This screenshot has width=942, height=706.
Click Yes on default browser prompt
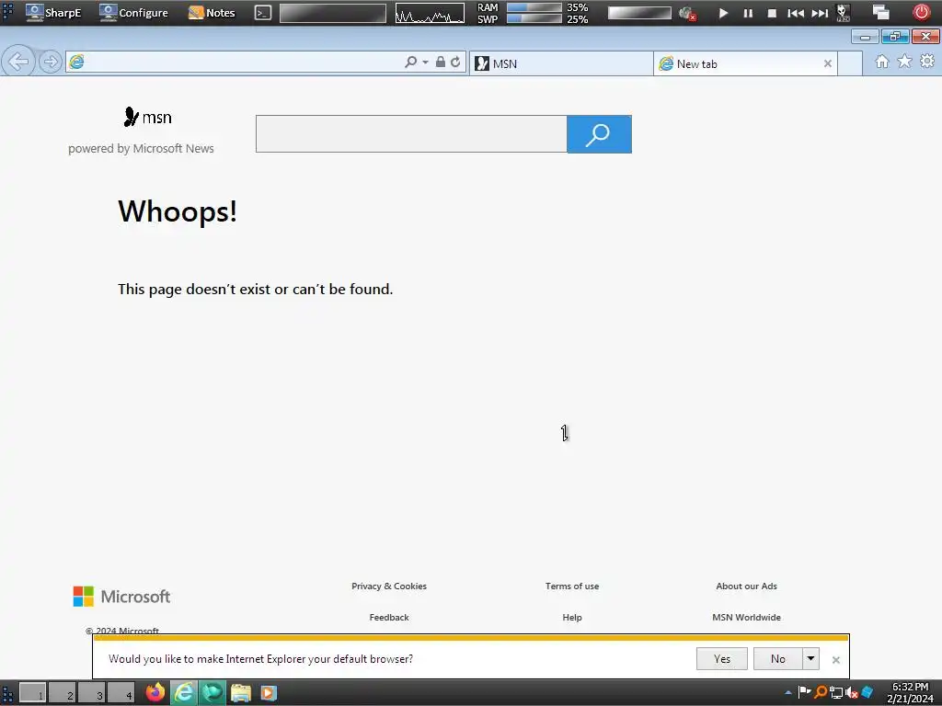pos(721,658)
